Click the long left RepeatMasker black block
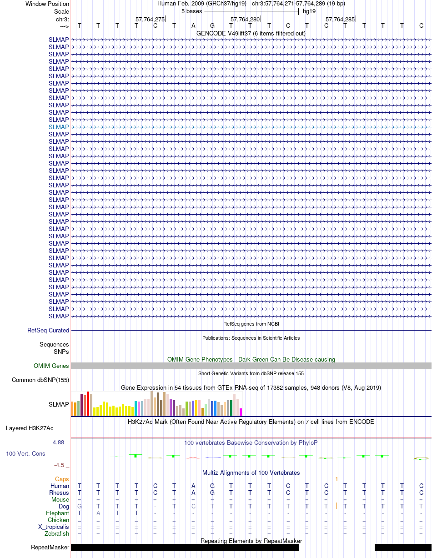432x558 pixels. (x=185, y=547)
